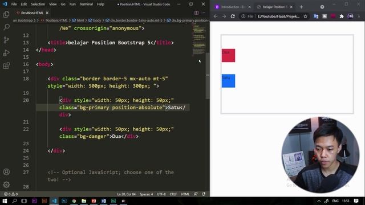Open Windows taskbar search
This screenshot has width=365, height=205.
coord(14,201)
